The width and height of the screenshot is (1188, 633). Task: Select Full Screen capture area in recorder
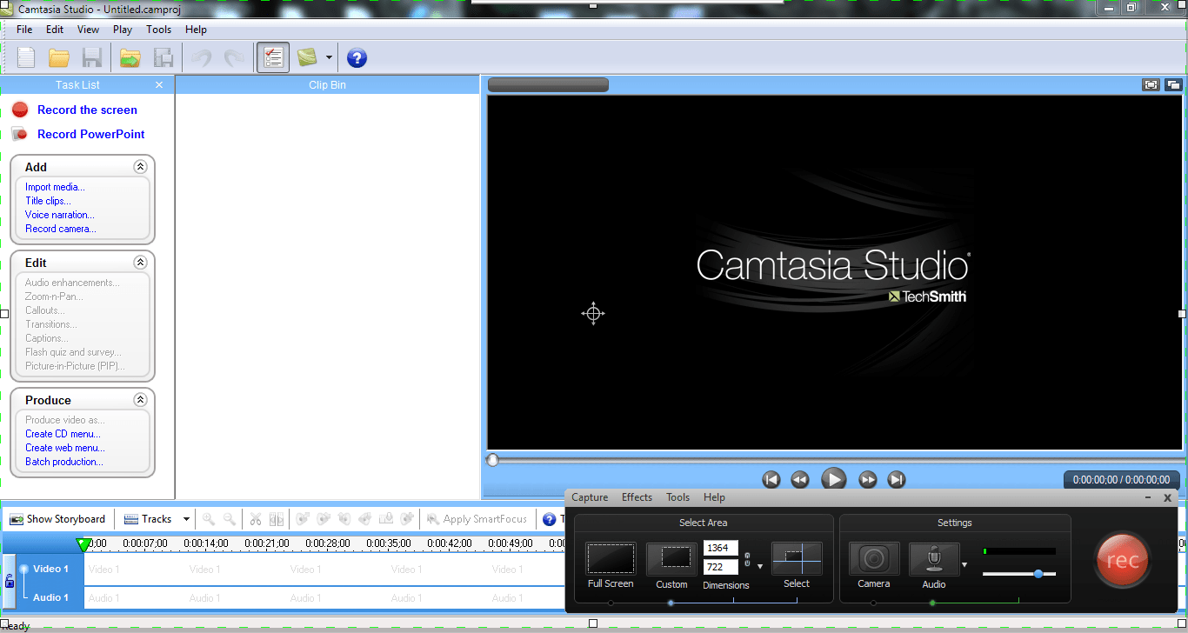click(x=611, y=559)
